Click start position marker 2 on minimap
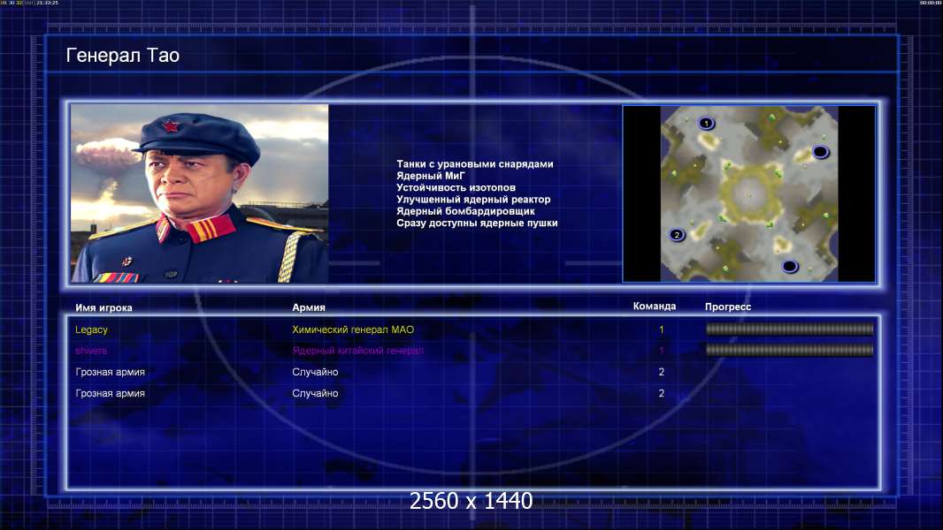 pos(678,235)
